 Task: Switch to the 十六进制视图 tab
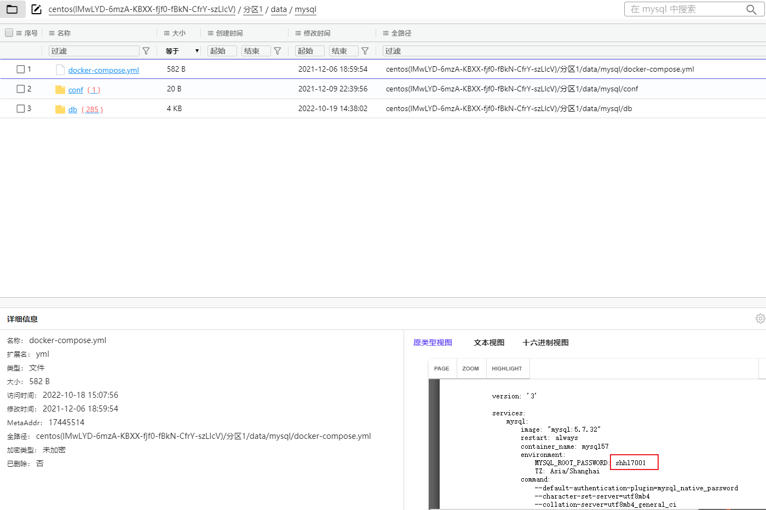click(x=545, y=343)
